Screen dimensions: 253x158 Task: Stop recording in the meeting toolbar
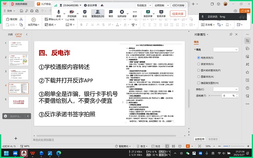[122, 13]
